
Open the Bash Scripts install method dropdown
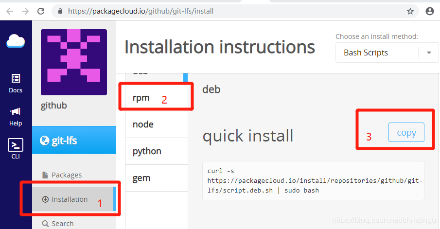click(x=387, y=53)
